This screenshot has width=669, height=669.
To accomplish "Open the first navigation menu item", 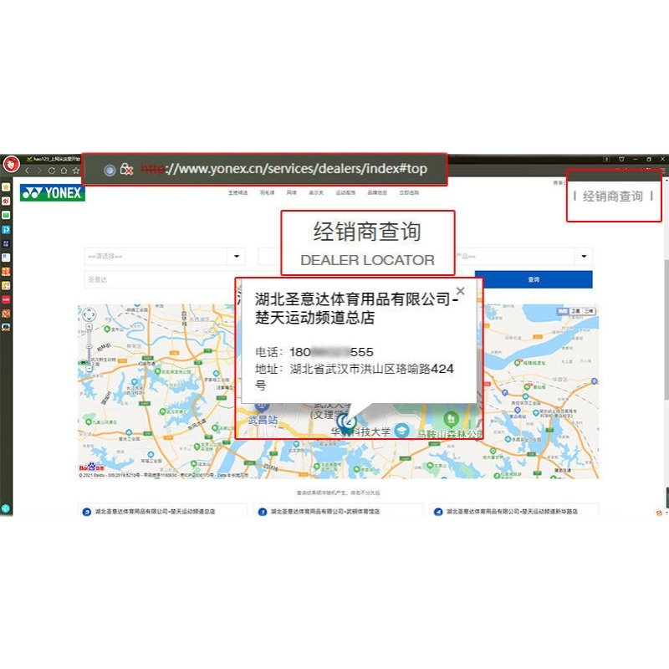I will pyautogui.click(x=237, y=193).
